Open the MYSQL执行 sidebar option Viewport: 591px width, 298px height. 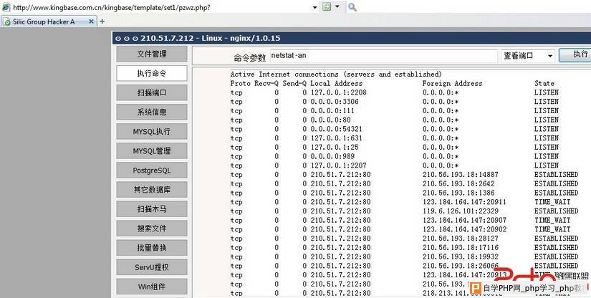(152, 132)
